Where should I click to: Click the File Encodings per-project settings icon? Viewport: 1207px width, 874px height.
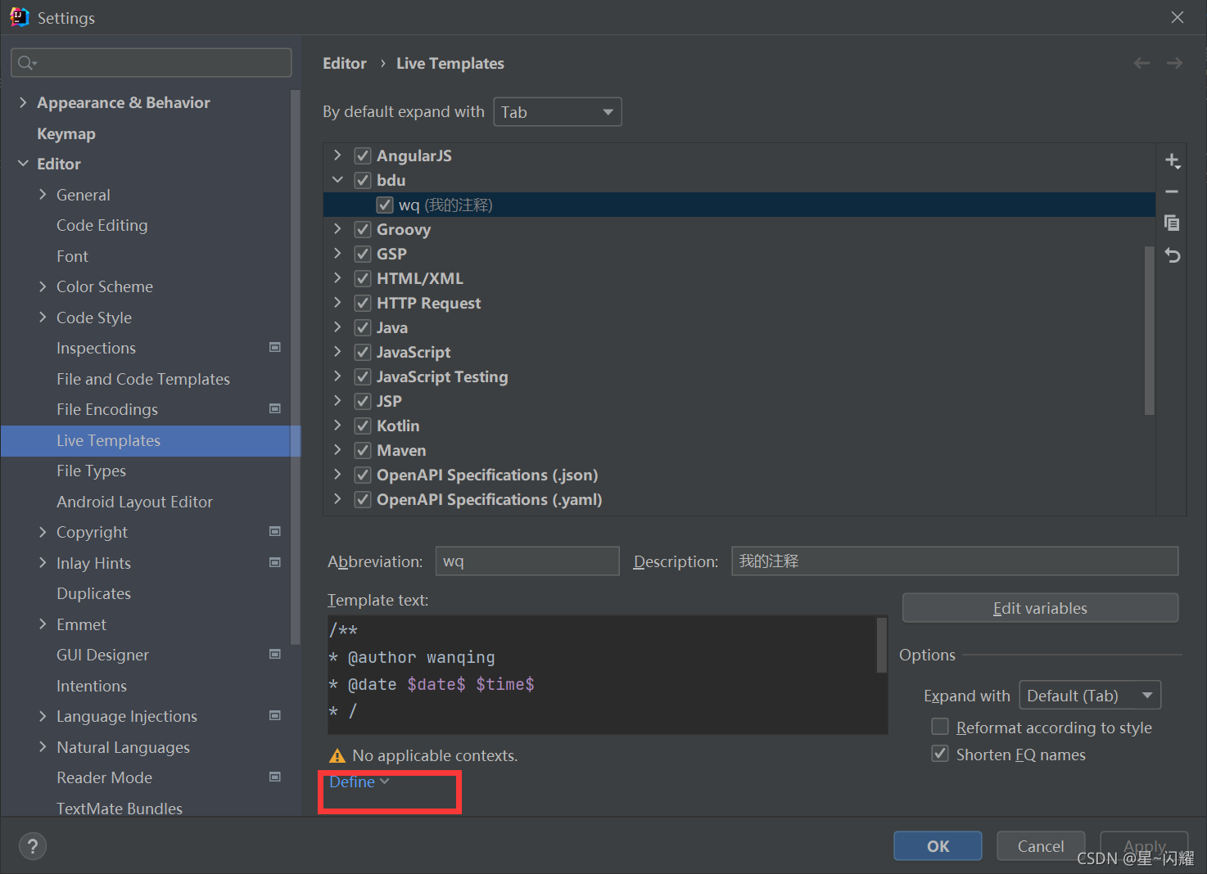pyautogui.click(x=275, y=408)
